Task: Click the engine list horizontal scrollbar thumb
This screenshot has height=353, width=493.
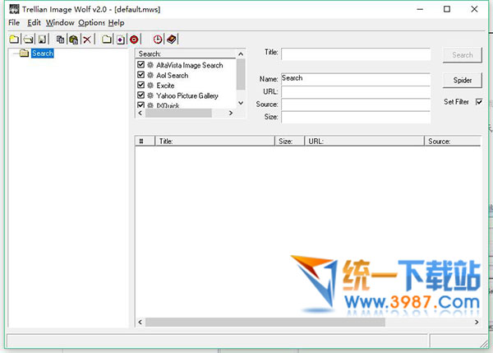Action: [178, 113]
